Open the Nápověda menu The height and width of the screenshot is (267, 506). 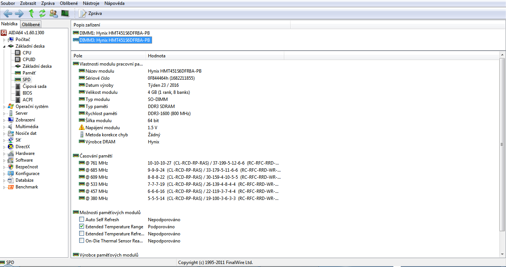(115, 3)
